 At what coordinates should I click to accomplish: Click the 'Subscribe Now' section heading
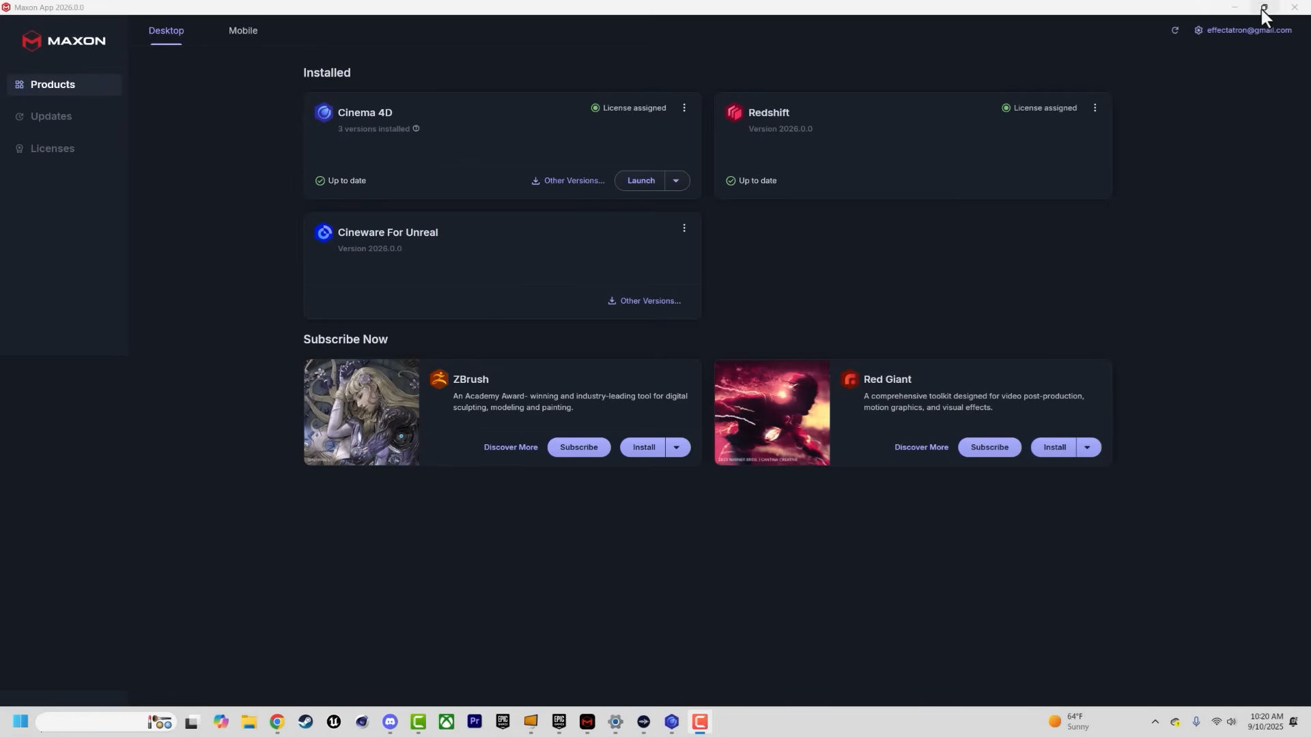click(346, 340)
